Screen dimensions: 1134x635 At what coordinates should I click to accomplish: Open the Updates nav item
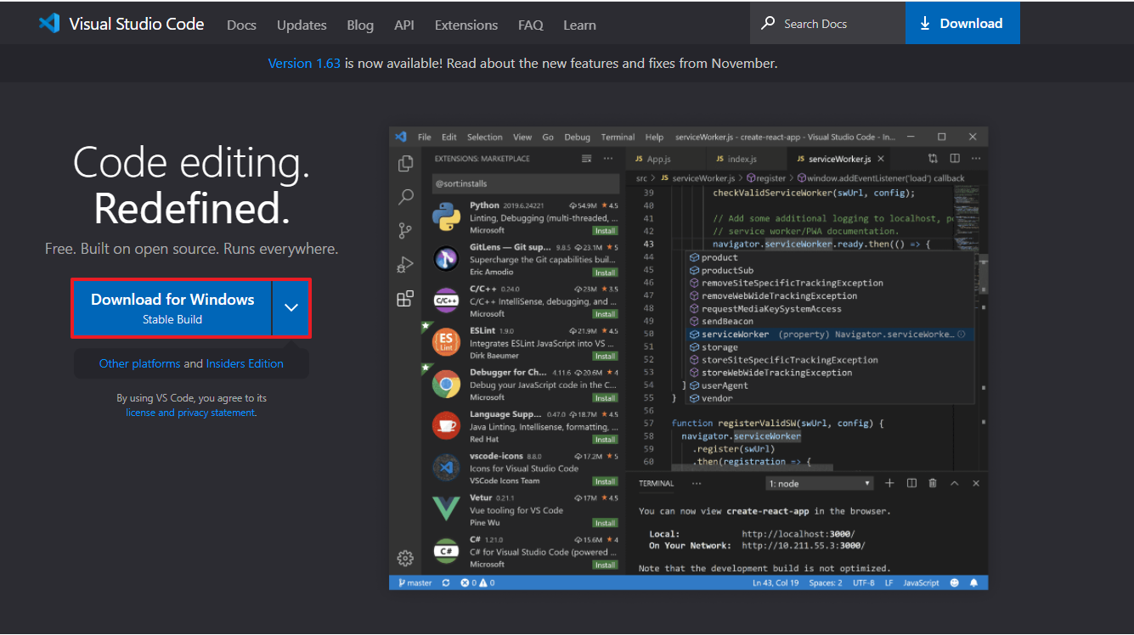tap(302, 25)
